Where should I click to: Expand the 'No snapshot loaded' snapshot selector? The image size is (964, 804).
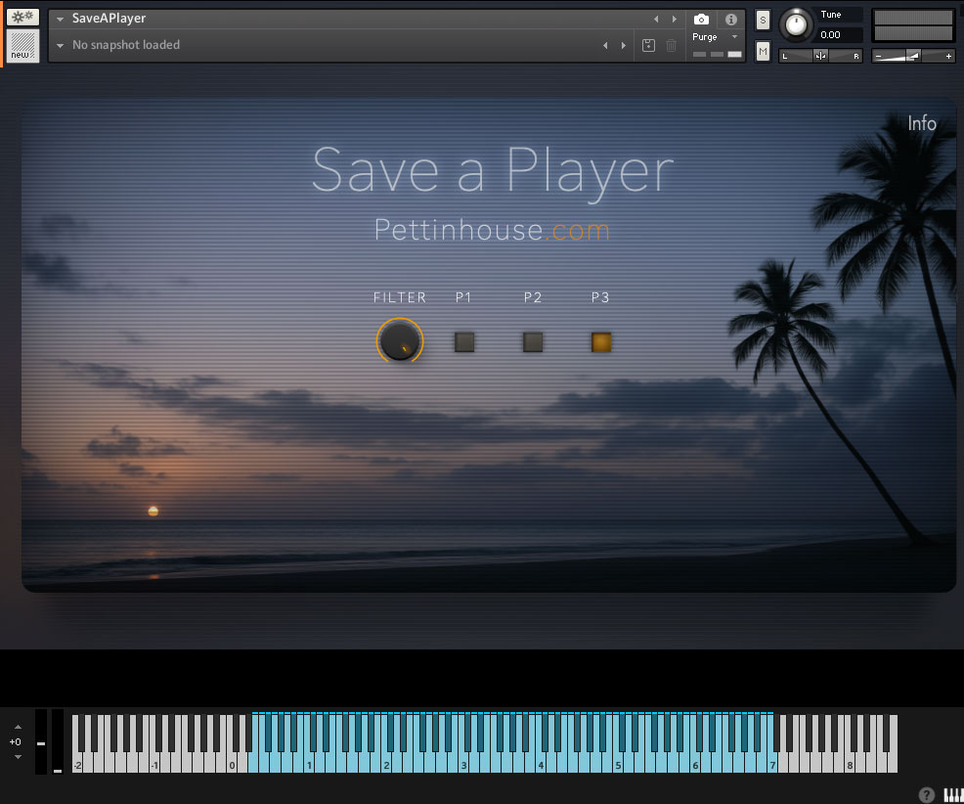59,44
